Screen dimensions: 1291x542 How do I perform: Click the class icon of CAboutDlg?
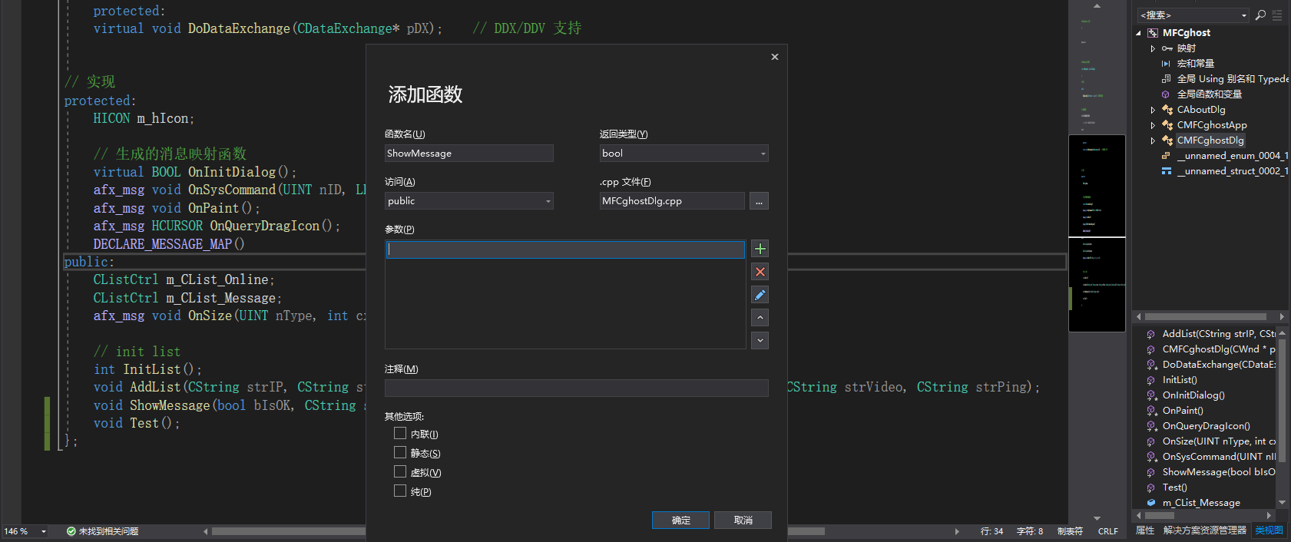(x=1167, y=110)
